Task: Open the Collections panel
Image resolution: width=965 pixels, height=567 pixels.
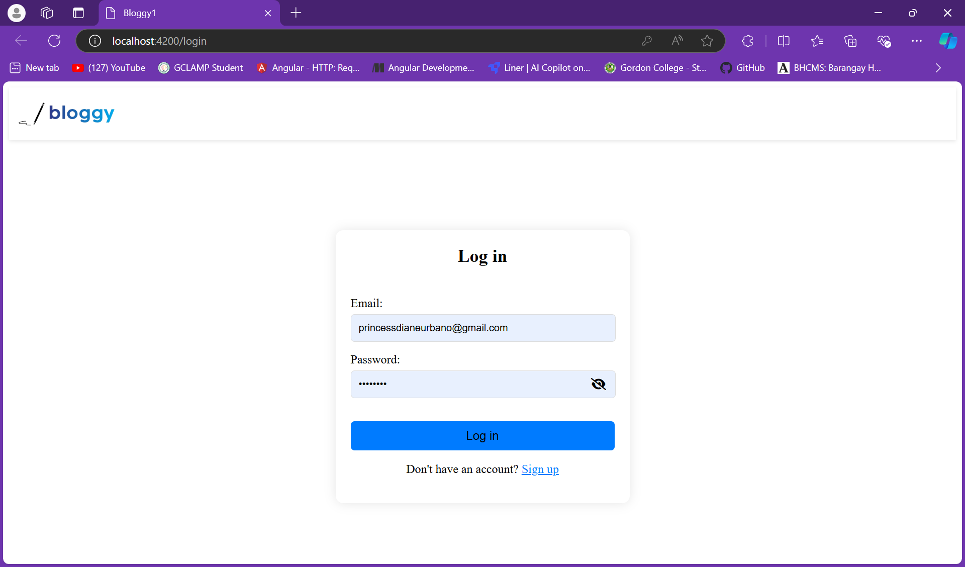Action: pyautogui.click(x=850, y=41)
